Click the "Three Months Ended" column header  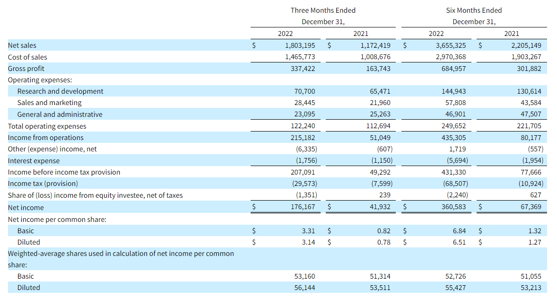coord(323,10)
